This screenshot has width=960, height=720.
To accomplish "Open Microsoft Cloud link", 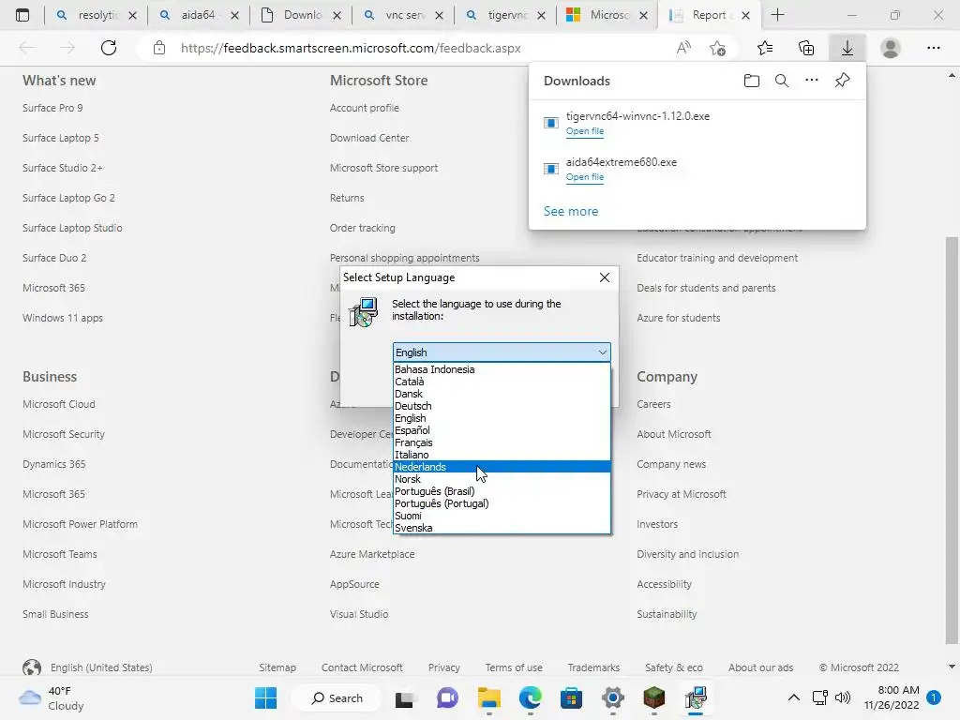I will click(x=59, y=404).
